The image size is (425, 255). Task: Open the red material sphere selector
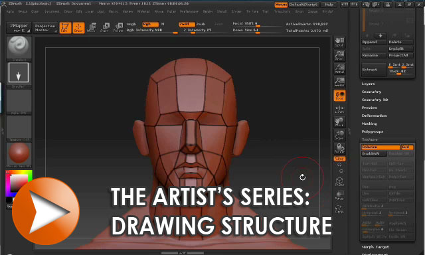click(19, 155)
